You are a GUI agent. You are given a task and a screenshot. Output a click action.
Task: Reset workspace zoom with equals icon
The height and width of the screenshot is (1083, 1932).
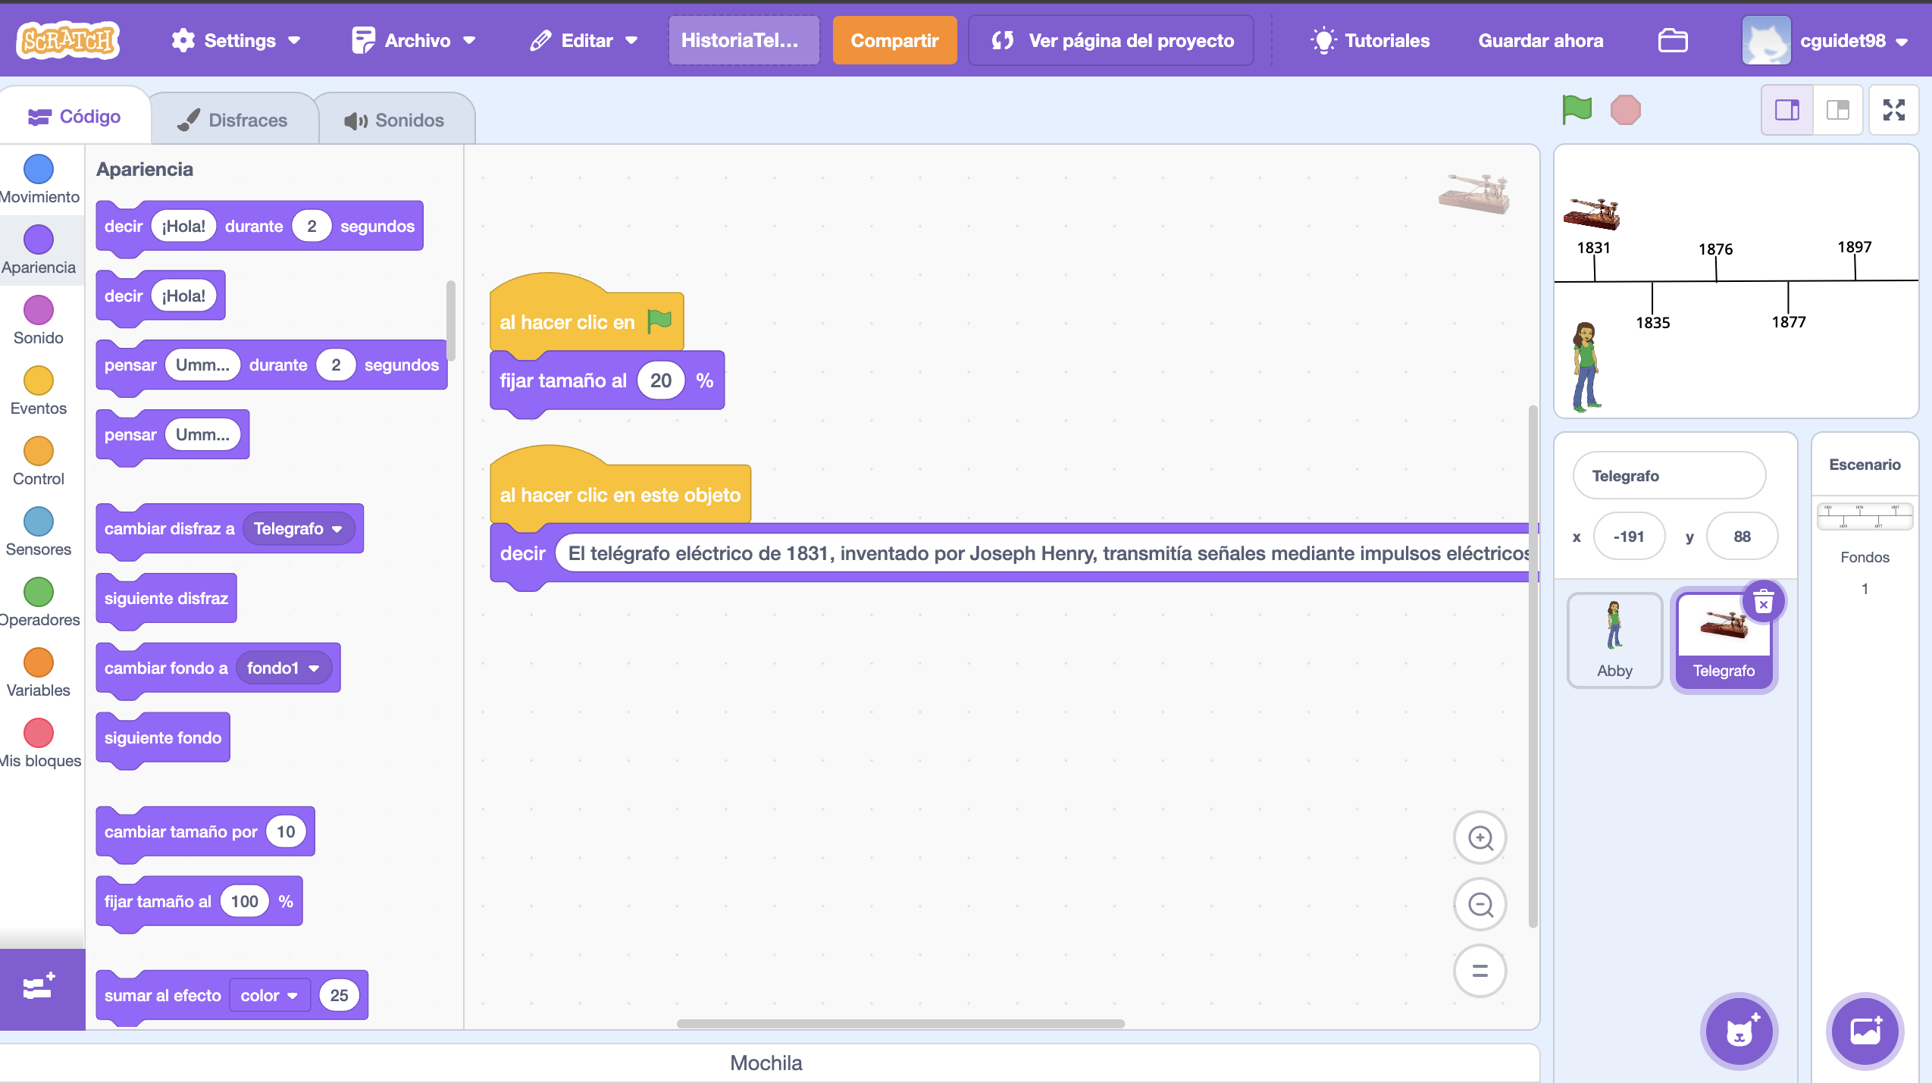click(x=1480, y=971)
